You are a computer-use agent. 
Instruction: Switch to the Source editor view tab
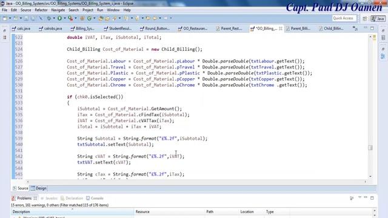pyautogui.click(x=21, y=188)
